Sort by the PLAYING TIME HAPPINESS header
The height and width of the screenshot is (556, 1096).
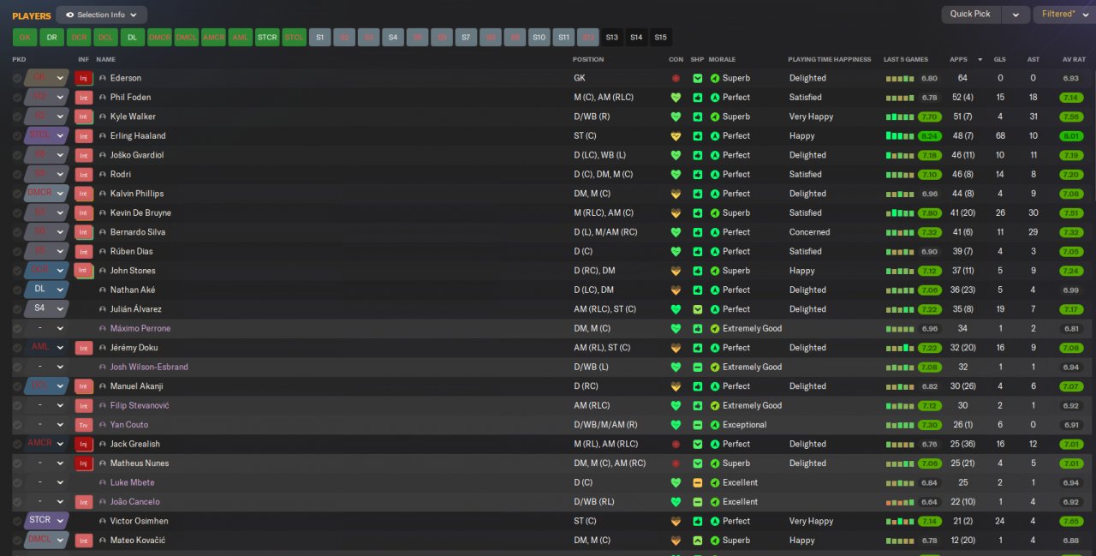tap(829, 60)
